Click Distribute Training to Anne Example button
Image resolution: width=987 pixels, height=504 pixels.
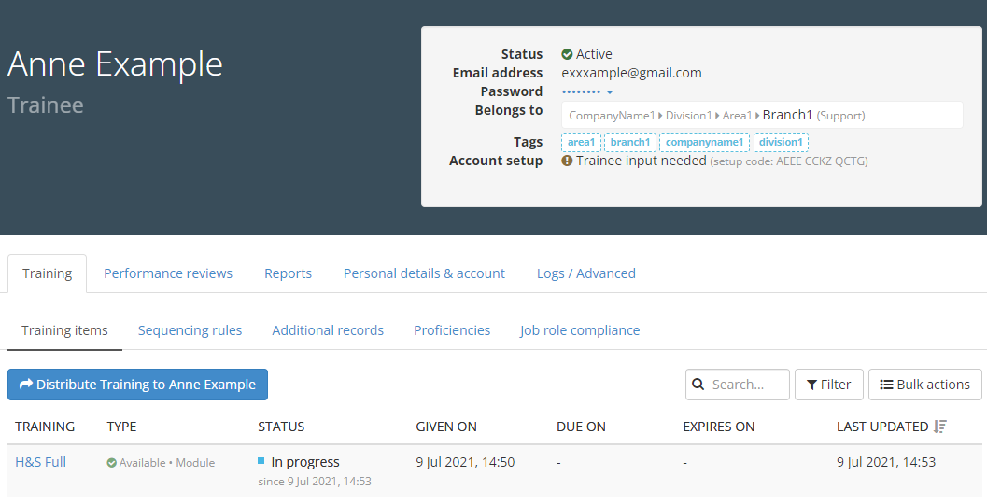coord(137,385)
